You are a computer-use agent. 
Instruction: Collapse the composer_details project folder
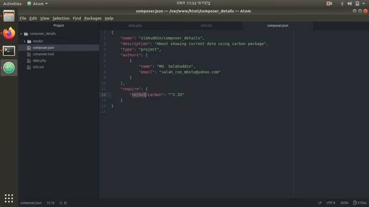[x=21, y=34]
